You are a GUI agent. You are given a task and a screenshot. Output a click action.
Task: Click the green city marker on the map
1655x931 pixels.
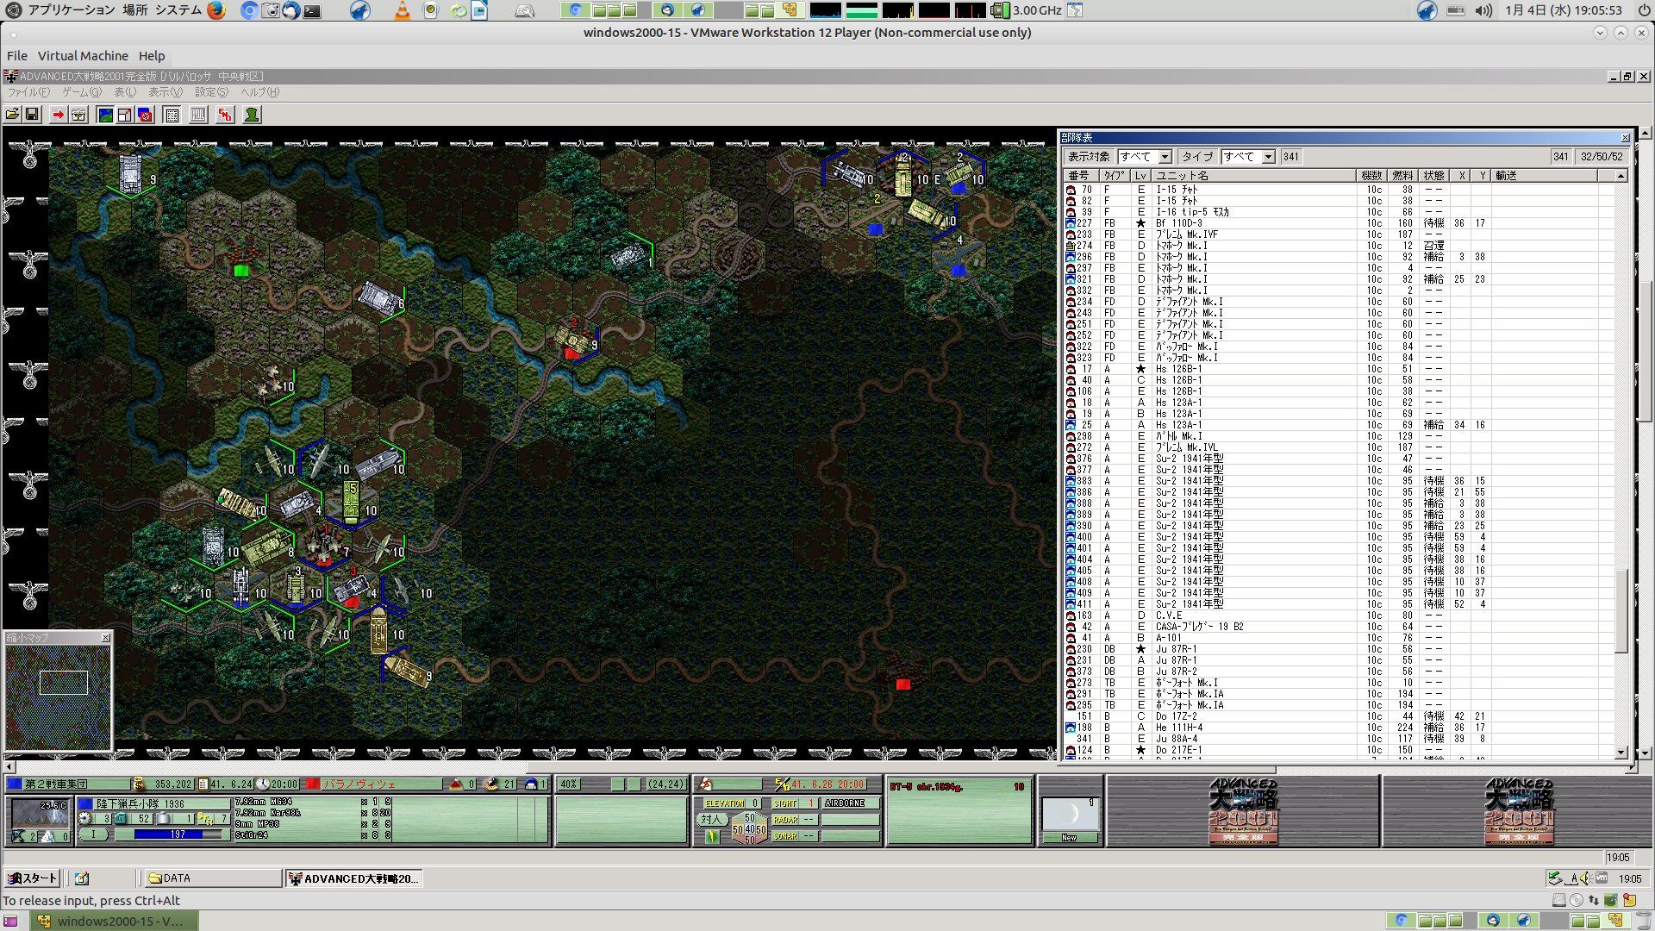pos(240,271)
